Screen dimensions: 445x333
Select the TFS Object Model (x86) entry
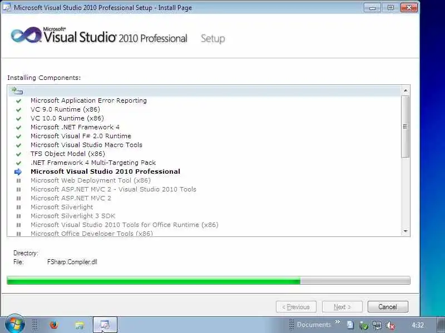(68, 154)
